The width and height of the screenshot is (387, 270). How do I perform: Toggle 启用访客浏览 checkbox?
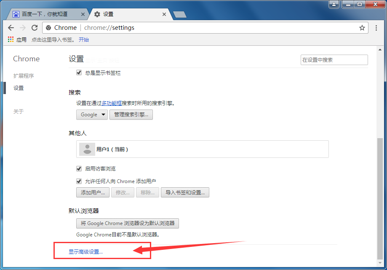79,169
